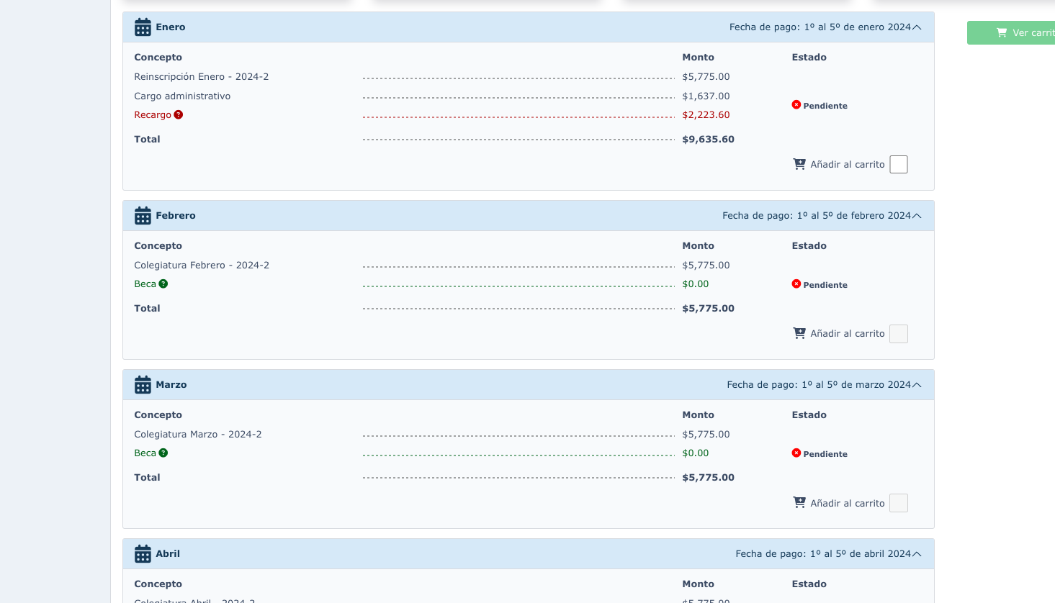Click the bold $5,775.00 total in Marzo
The height and width of the screenshot is (603, 1055).
click(708, 478)
